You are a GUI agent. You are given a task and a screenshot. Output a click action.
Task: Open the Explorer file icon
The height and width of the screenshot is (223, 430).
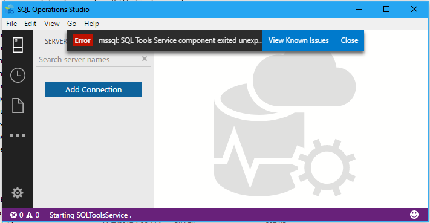click(18, 106)
